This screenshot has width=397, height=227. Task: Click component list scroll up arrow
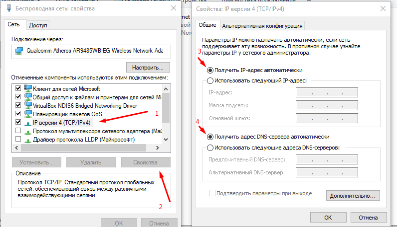166,89
